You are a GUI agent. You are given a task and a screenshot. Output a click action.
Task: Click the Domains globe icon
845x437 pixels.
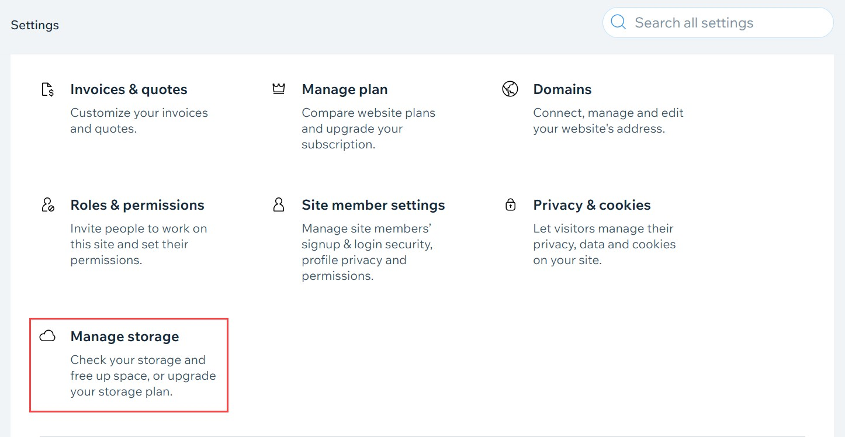pos(510,89)
